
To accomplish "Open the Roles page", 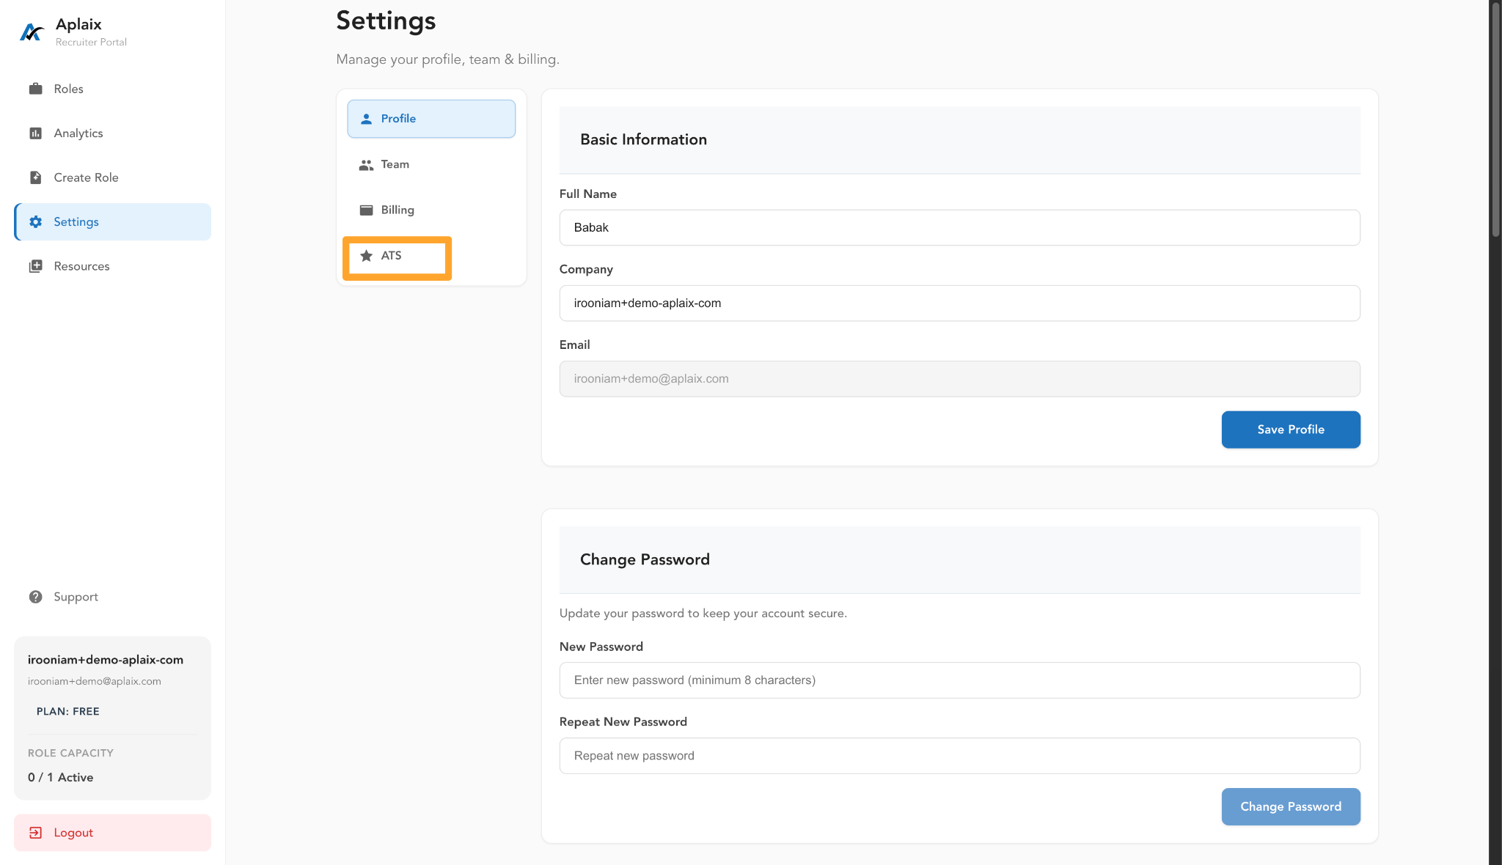I will tap(113, 89).
